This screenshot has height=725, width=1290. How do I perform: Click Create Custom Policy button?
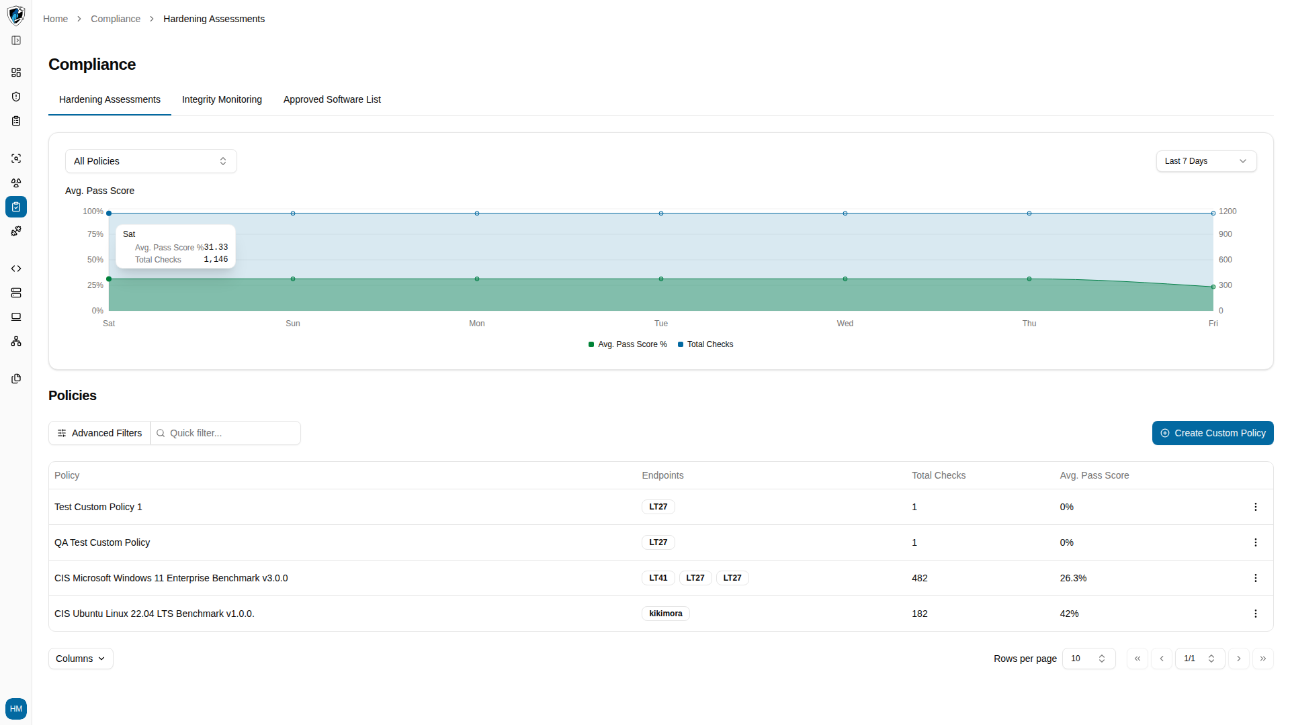[x=1213, y=433]
